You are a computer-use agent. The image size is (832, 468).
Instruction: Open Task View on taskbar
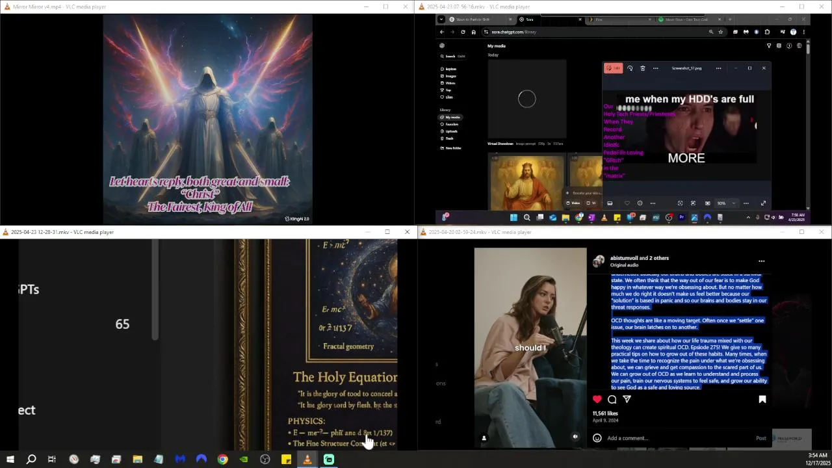(52, 460)
